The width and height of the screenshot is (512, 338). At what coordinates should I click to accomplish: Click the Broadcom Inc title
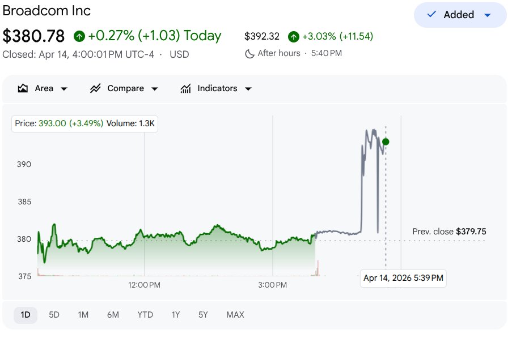[46, 11]
